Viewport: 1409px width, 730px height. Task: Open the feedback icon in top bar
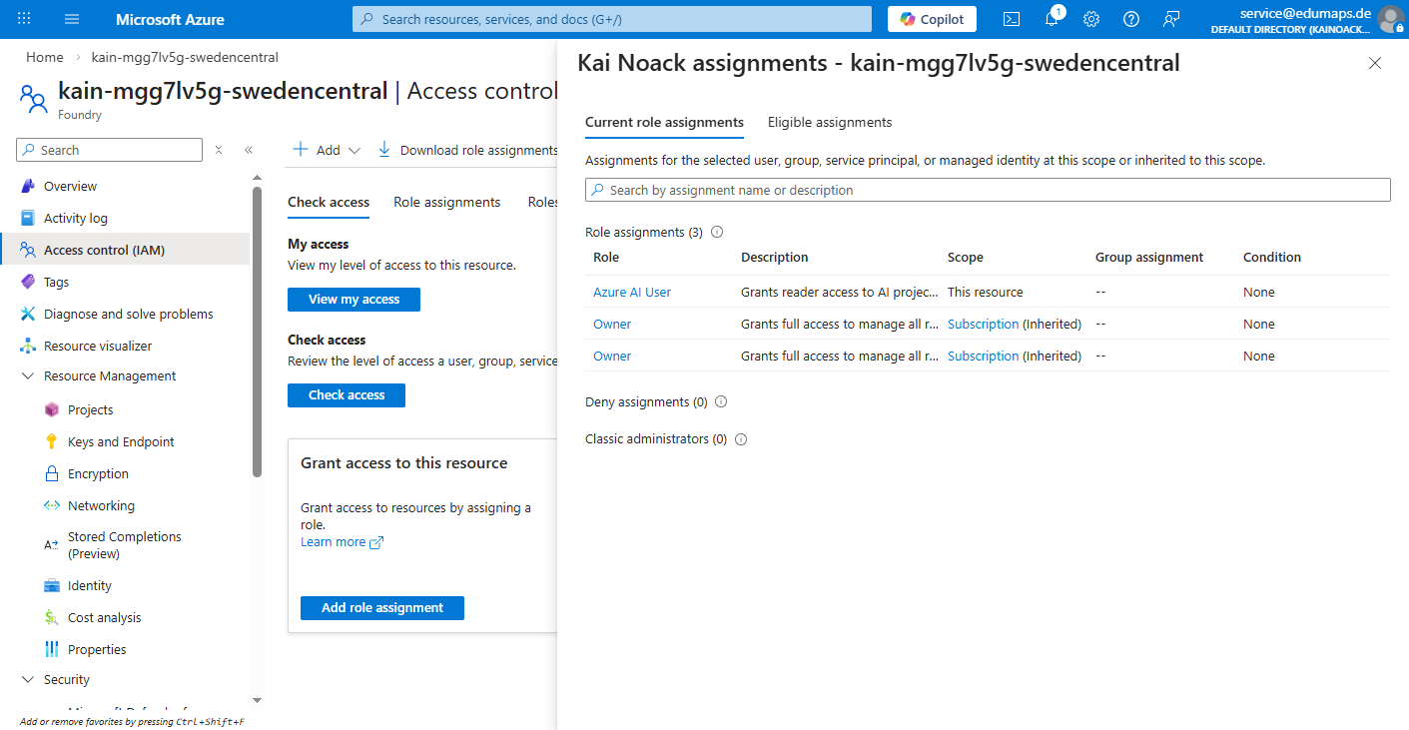1171,19
